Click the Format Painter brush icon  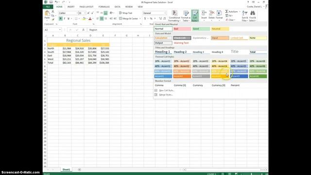[x=53, y=19]
